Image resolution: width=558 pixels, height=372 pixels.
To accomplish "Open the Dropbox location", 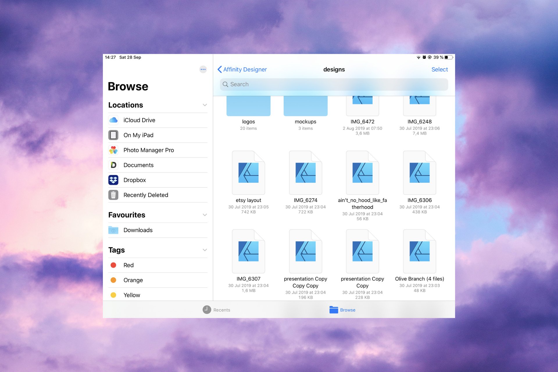I will coord(158,180).
